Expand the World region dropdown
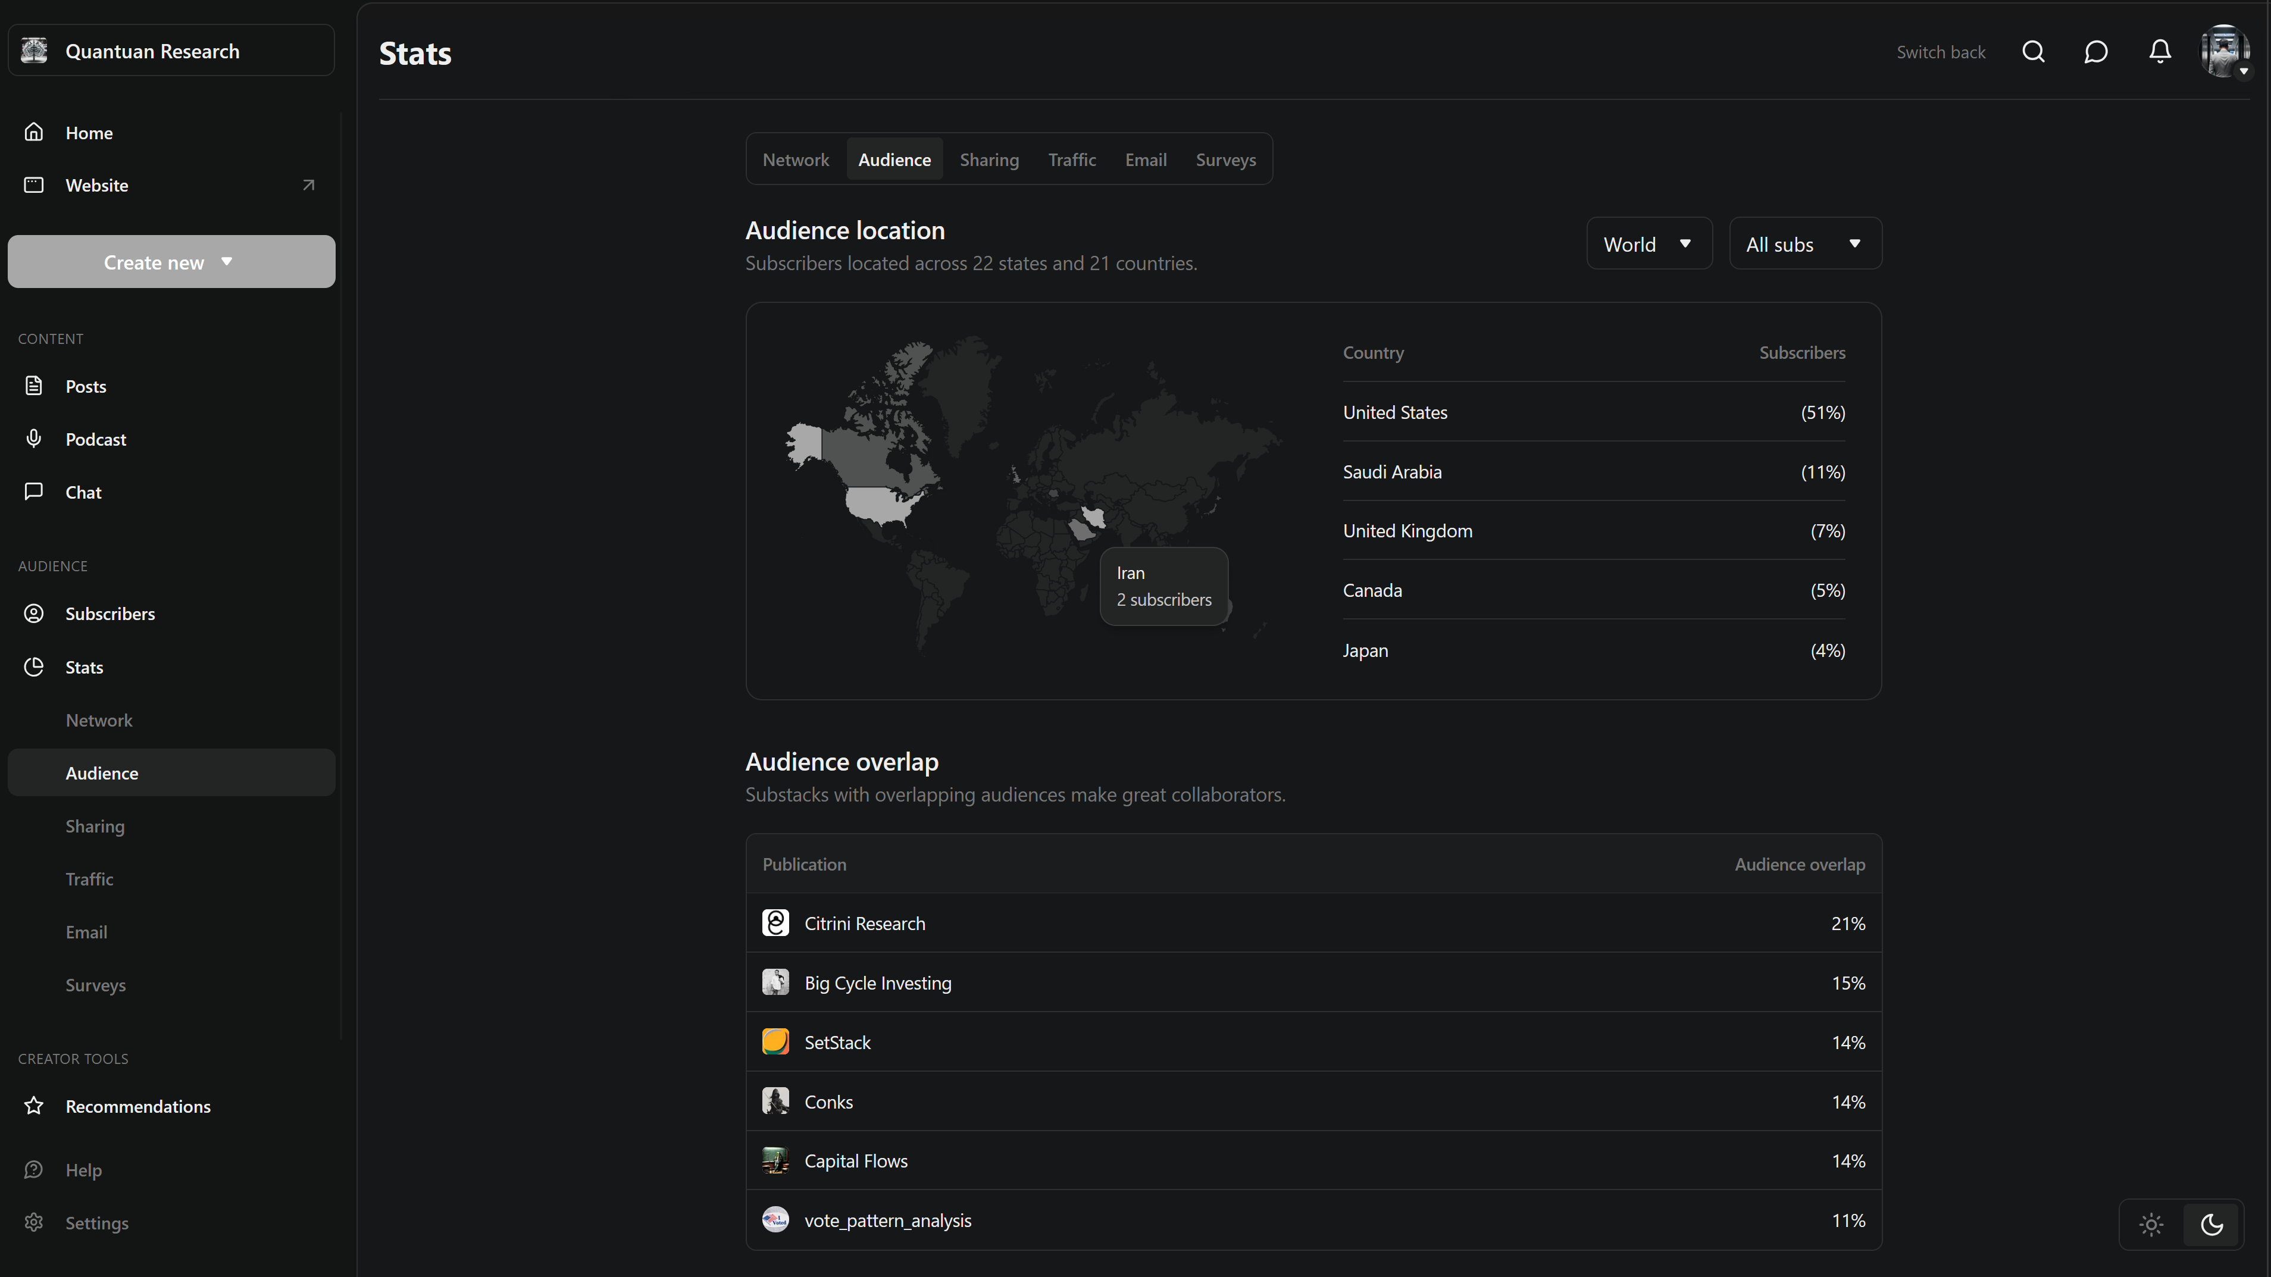The height and width of the screenshot is (1277, 2271). 1648,244
